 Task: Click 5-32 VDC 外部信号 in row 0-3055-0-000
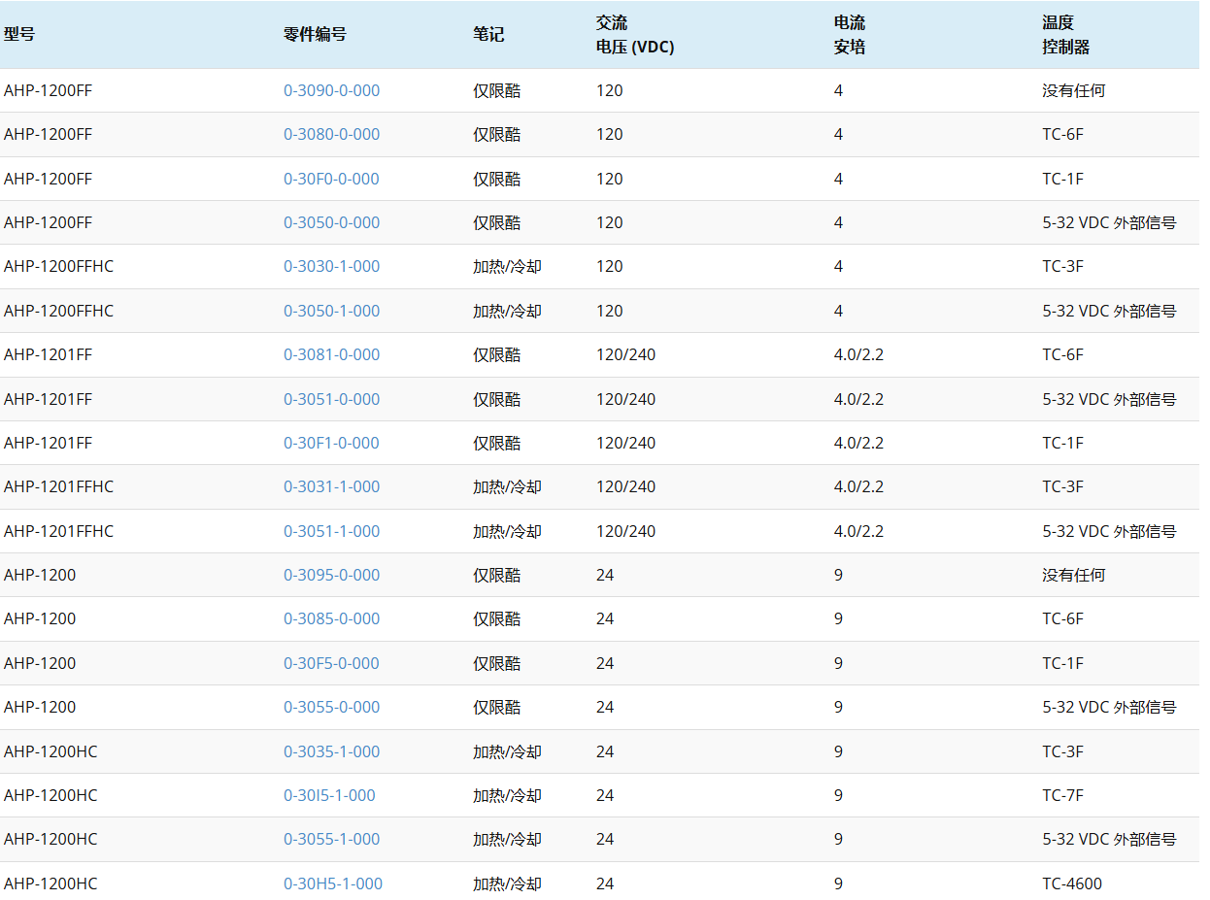(1110, 707)
